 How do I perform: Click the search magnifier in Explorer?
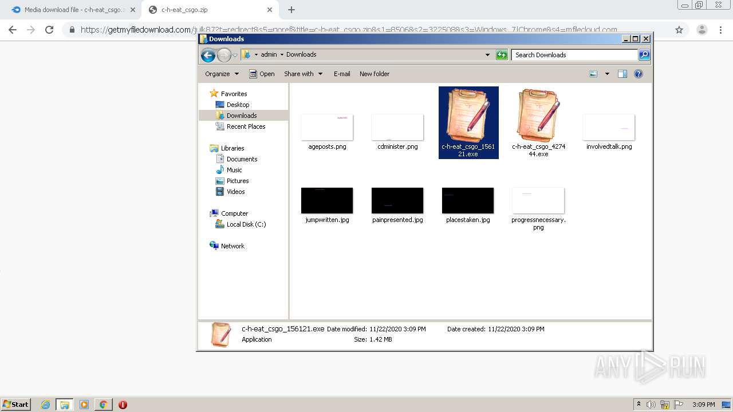click(x=644, y=55)
